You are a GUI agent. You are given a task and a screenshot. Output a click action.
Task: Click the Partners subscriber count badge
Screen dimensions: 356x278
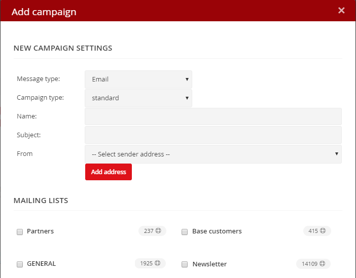click(x=152, y=231)
